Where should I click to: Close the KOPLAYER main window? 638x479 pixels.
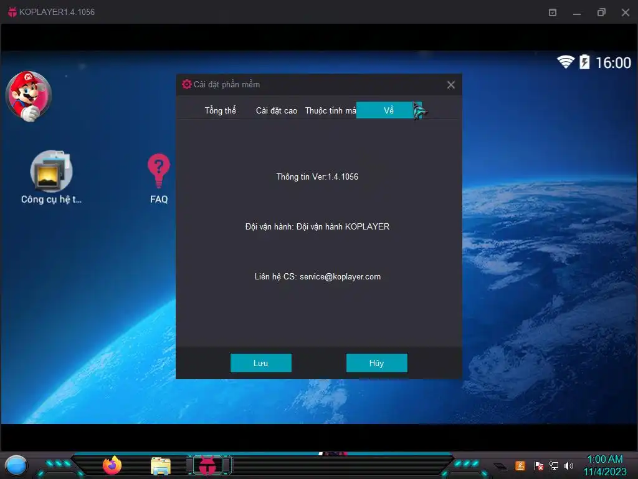click(x=626, y=12)
